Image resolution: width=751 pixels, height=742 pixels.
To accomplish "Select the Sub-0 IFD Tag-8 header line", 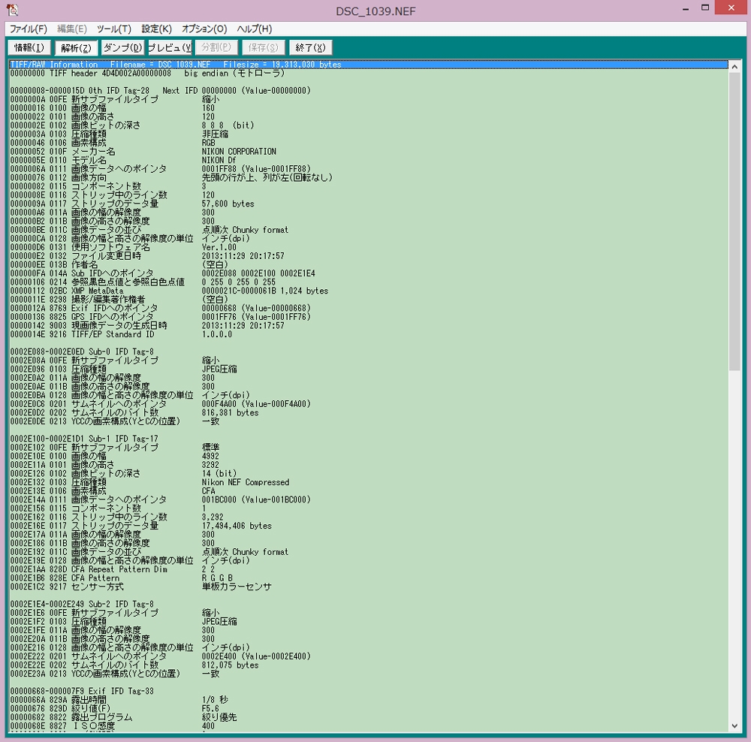I will pyautogui.click(x=368, y=351).
